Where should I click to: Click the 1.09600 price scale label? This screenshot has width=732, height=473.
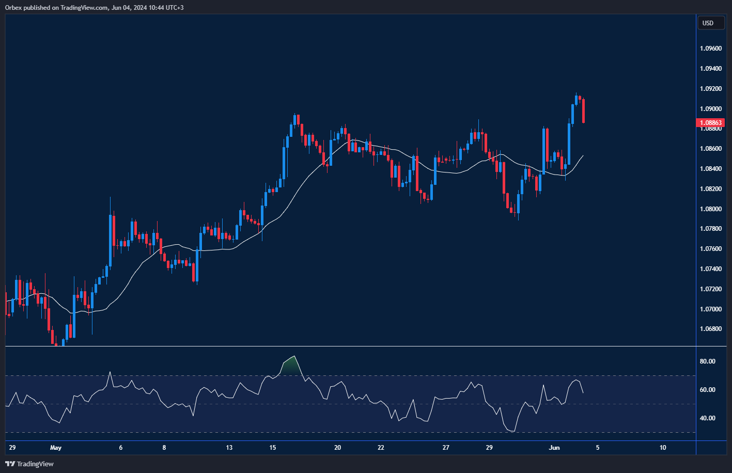pos(711,49)
